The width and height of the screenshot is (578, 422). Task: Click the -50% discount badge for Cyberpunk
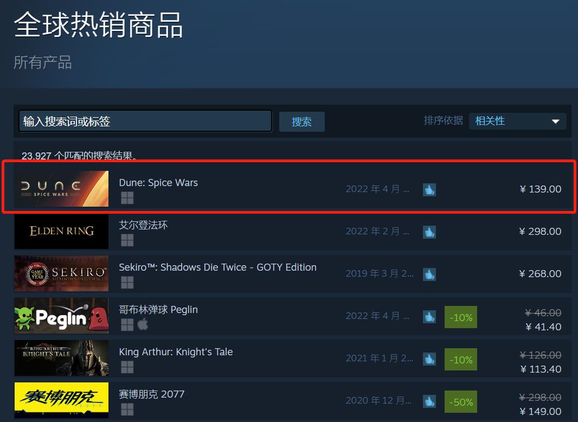461,402
